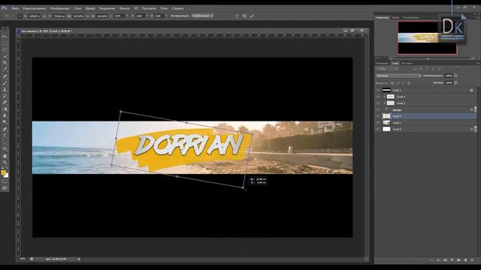
Task: Commit the transform with the checkmark icon
Action: point(252,16)
